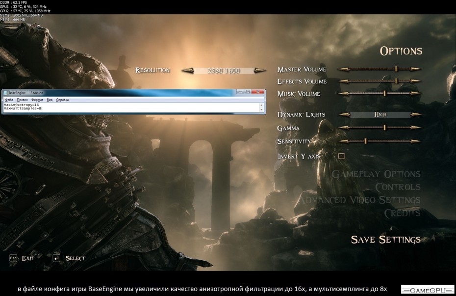Open the Формат menu in Notepad
The height and width of the screenshot is (296, 456).
(37, 100)
